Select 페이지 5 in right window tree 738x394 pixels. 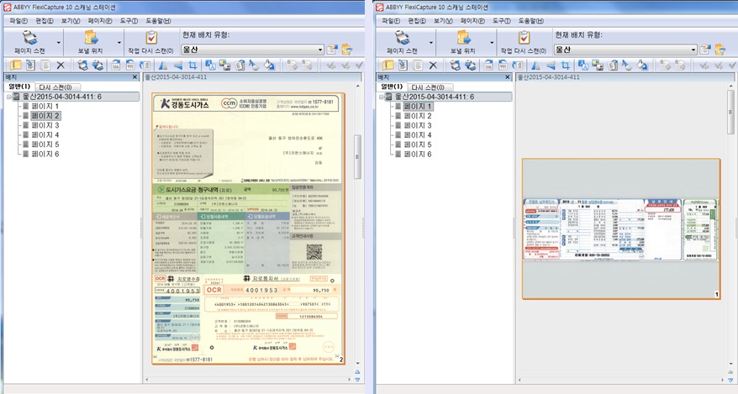click(418, 144)
